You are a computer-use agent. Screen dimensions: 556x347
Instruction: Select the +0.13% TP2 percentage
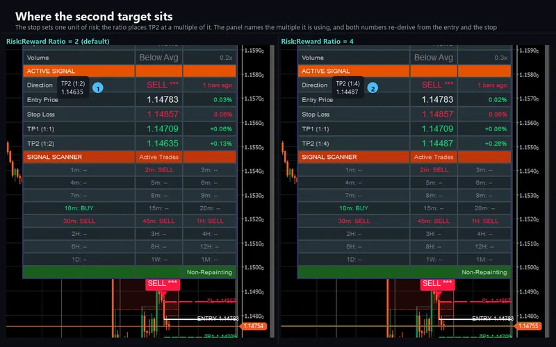click(x=221, y=144)
